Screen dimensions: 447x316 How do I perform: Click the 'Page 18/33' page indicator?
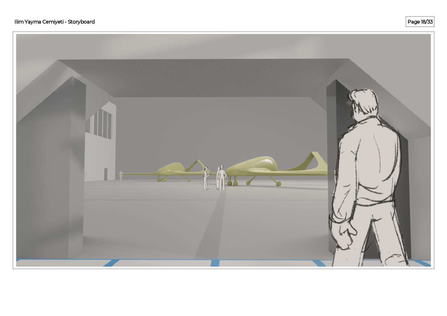pyautogui.click(x=420, y=22)
